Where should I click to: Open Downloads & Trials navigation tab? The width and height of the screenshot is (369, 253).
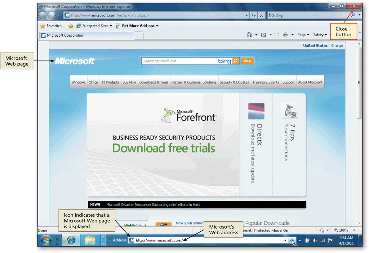tap(154, 82)
